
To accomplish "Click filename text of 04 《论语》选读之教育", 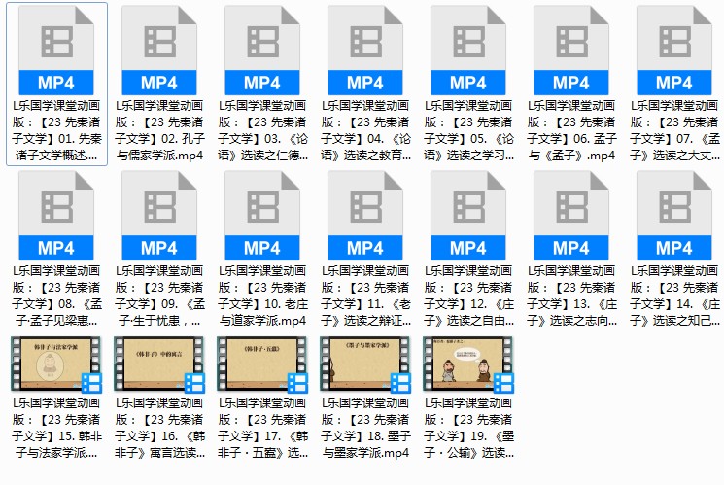I will tap(365, 131).
